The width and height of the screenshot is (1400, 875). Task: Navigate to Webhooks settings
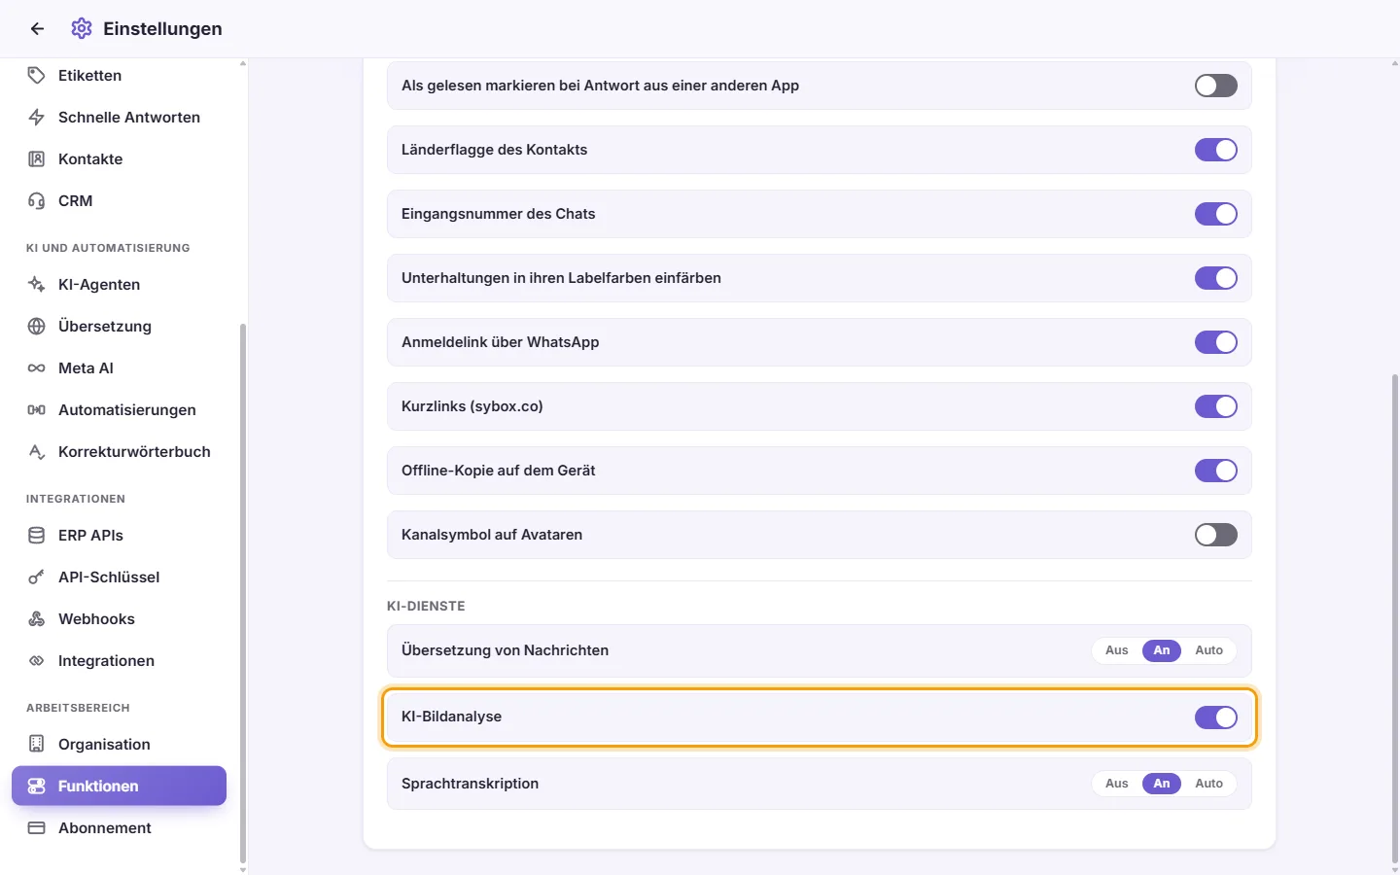tap(119, 619)
